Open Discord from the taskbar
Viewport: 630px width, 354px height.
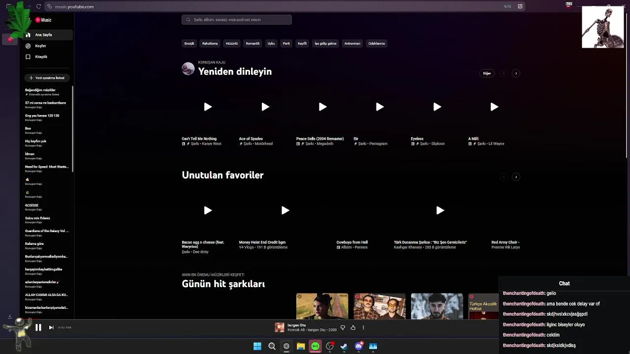click(x=359, y=346)
